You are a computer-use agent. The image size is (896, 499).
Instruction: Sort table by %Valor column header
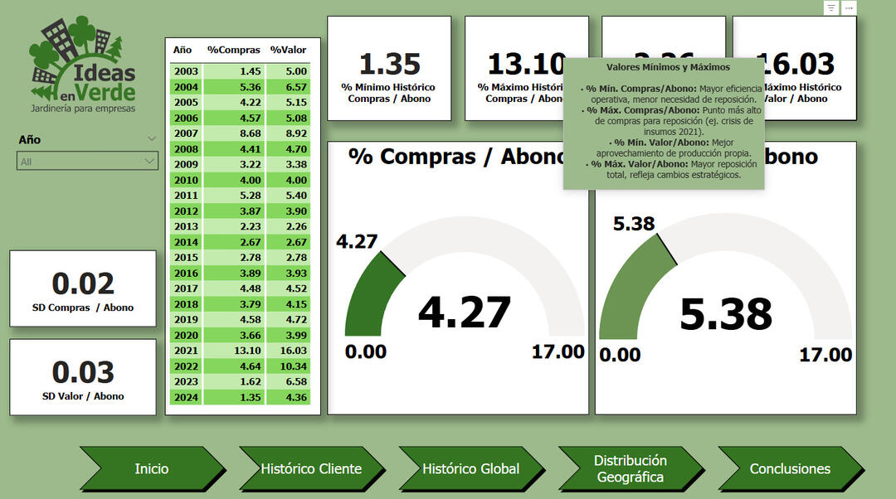pyautogui.click(x=288, y=50)
